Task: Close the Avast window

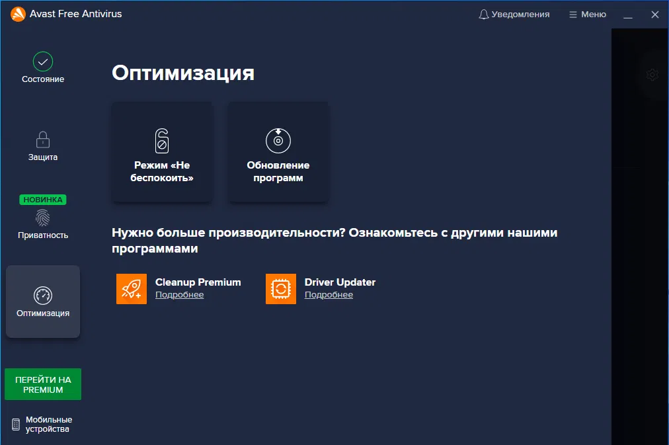Action: tap(655, 15)
